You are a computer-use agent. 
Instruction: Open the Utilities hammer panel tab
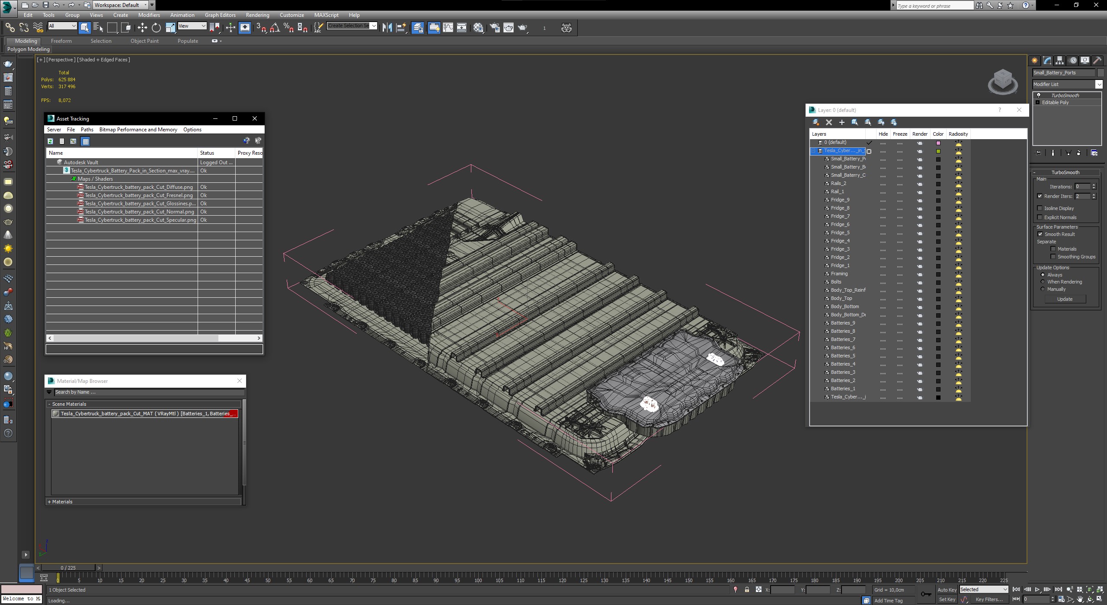tap(1097, 60)
